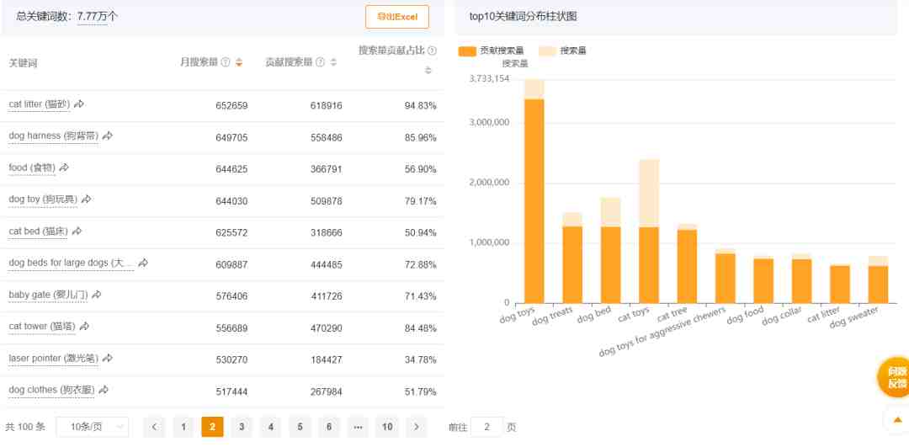This screenshot has height=447, width=909.
Task: Sort table by 搜索量贡献占比 column arrows
Action: coord(428,70)
